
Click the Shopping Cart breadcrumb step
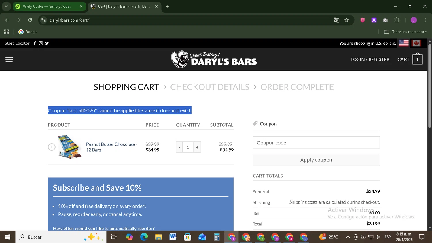(126, 87)
